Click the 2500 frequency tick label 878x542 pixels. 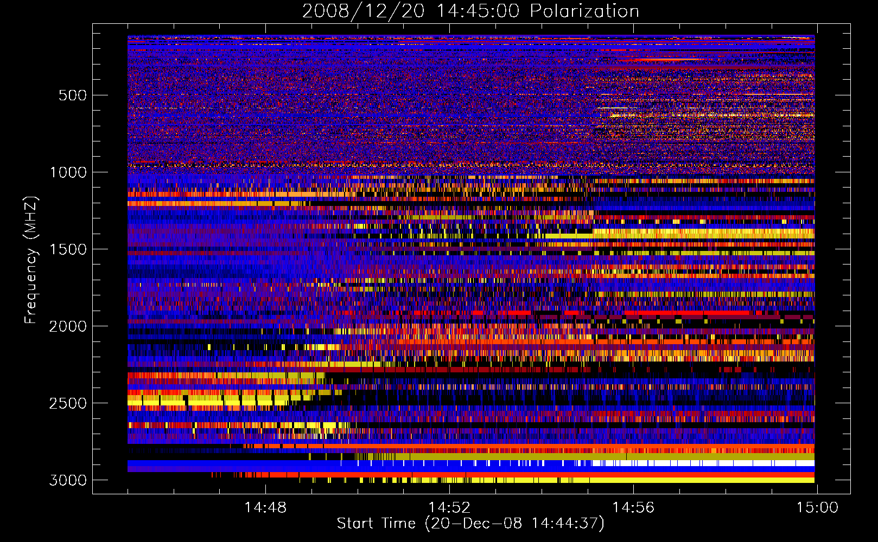pyautogui.click(x=68, y=403)
